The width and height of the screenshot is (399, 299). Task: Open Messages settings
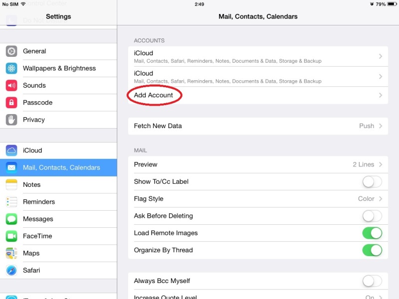[x=58, y=219]
